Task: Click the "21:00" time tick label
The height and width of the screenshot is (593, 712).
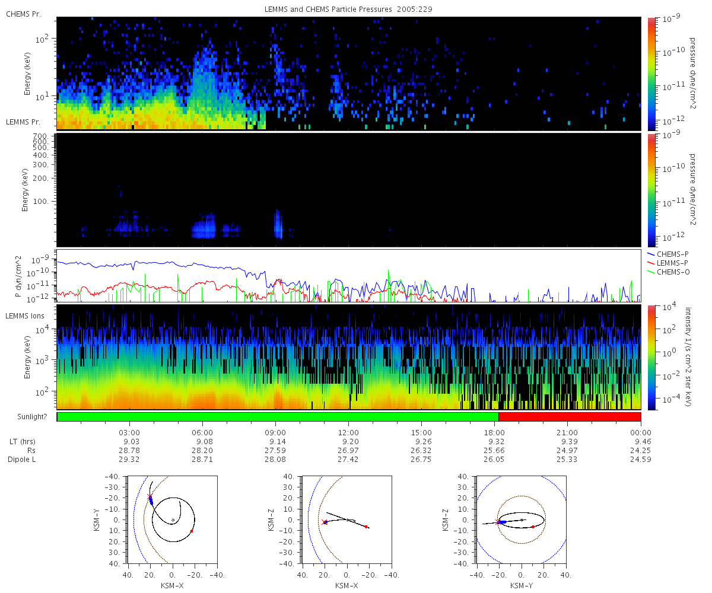Action: [568, 433]
